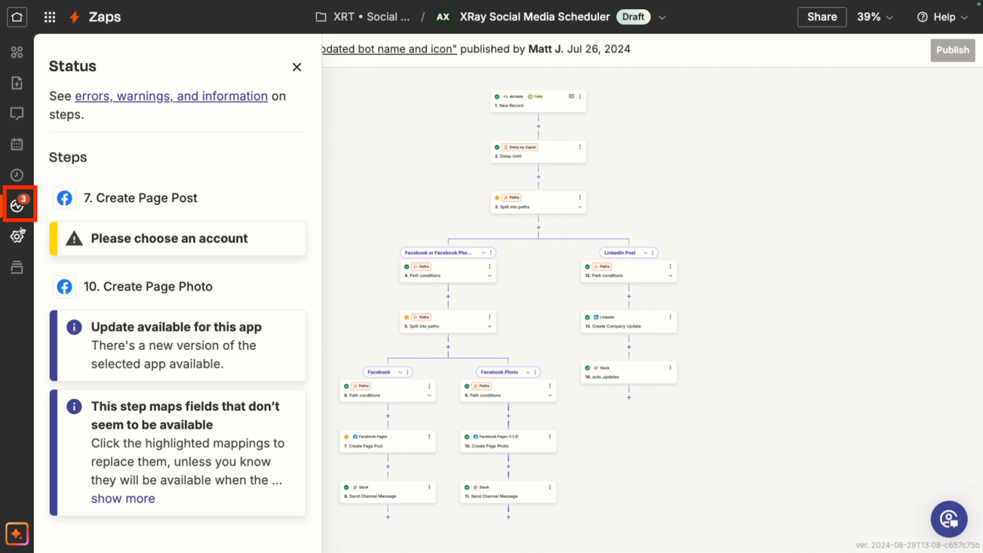Open the versions stack sidebar icon
Viewport: 983px width, 553px height.
[17, 267]
